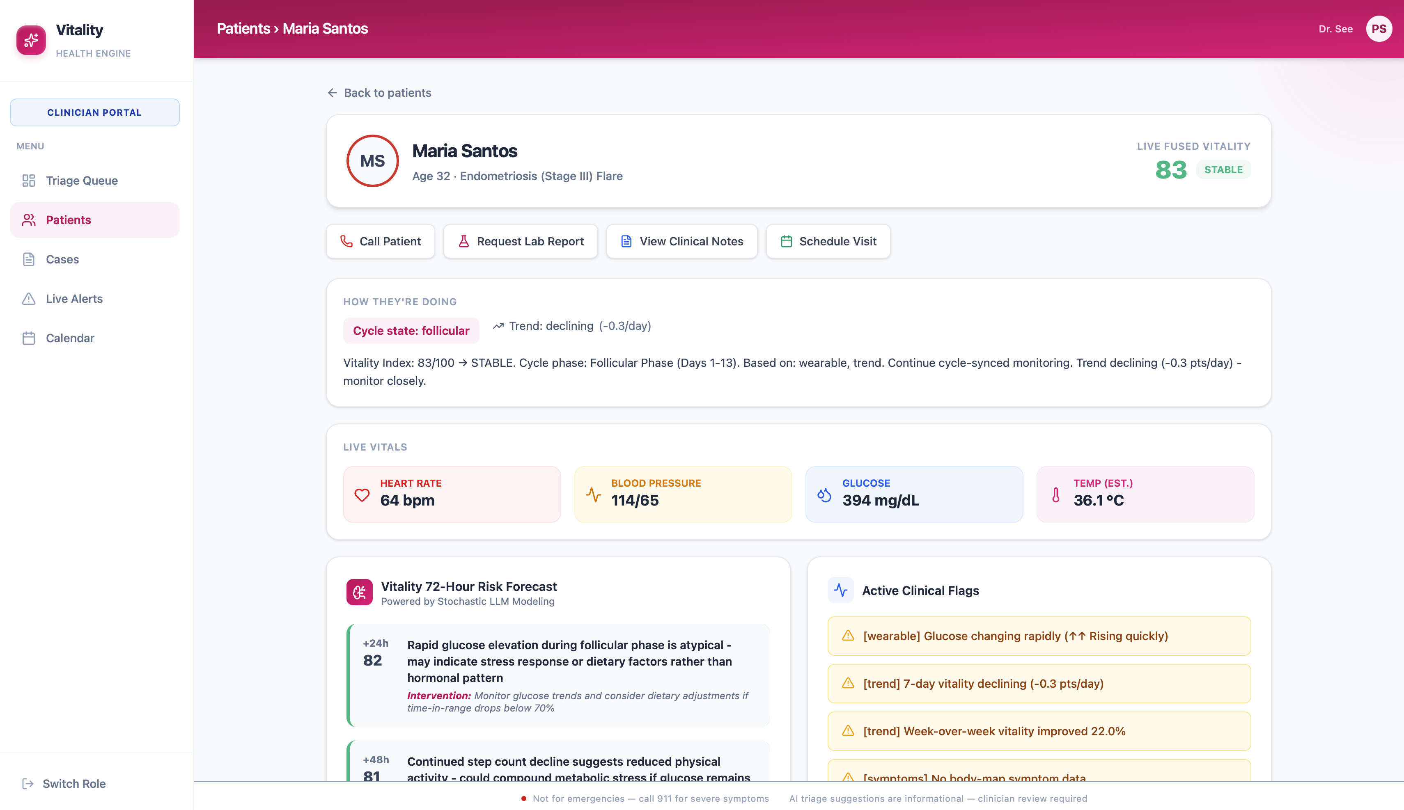
Task: Click the Vitality sparkle logo icon
Action: pyautogui.click(x=31, y=40)
